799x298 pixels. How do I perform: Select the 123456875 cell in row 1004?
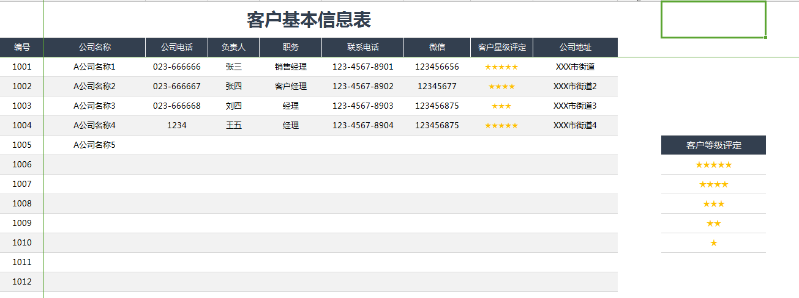click(x=437, y=126)
